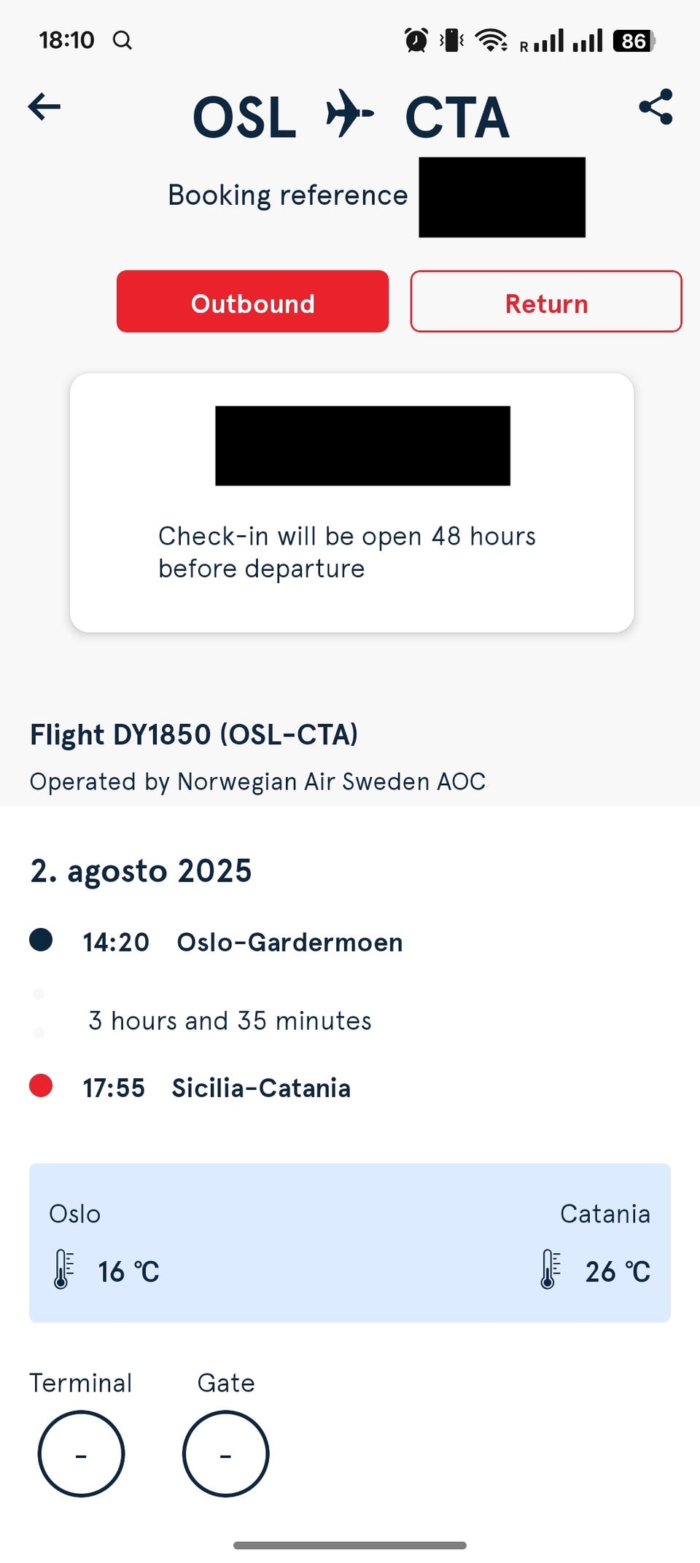Screen dimensions: 700x1563
Task: Tap the Oslo-Gardermoen departure dot
Action: tap(41, 940)
